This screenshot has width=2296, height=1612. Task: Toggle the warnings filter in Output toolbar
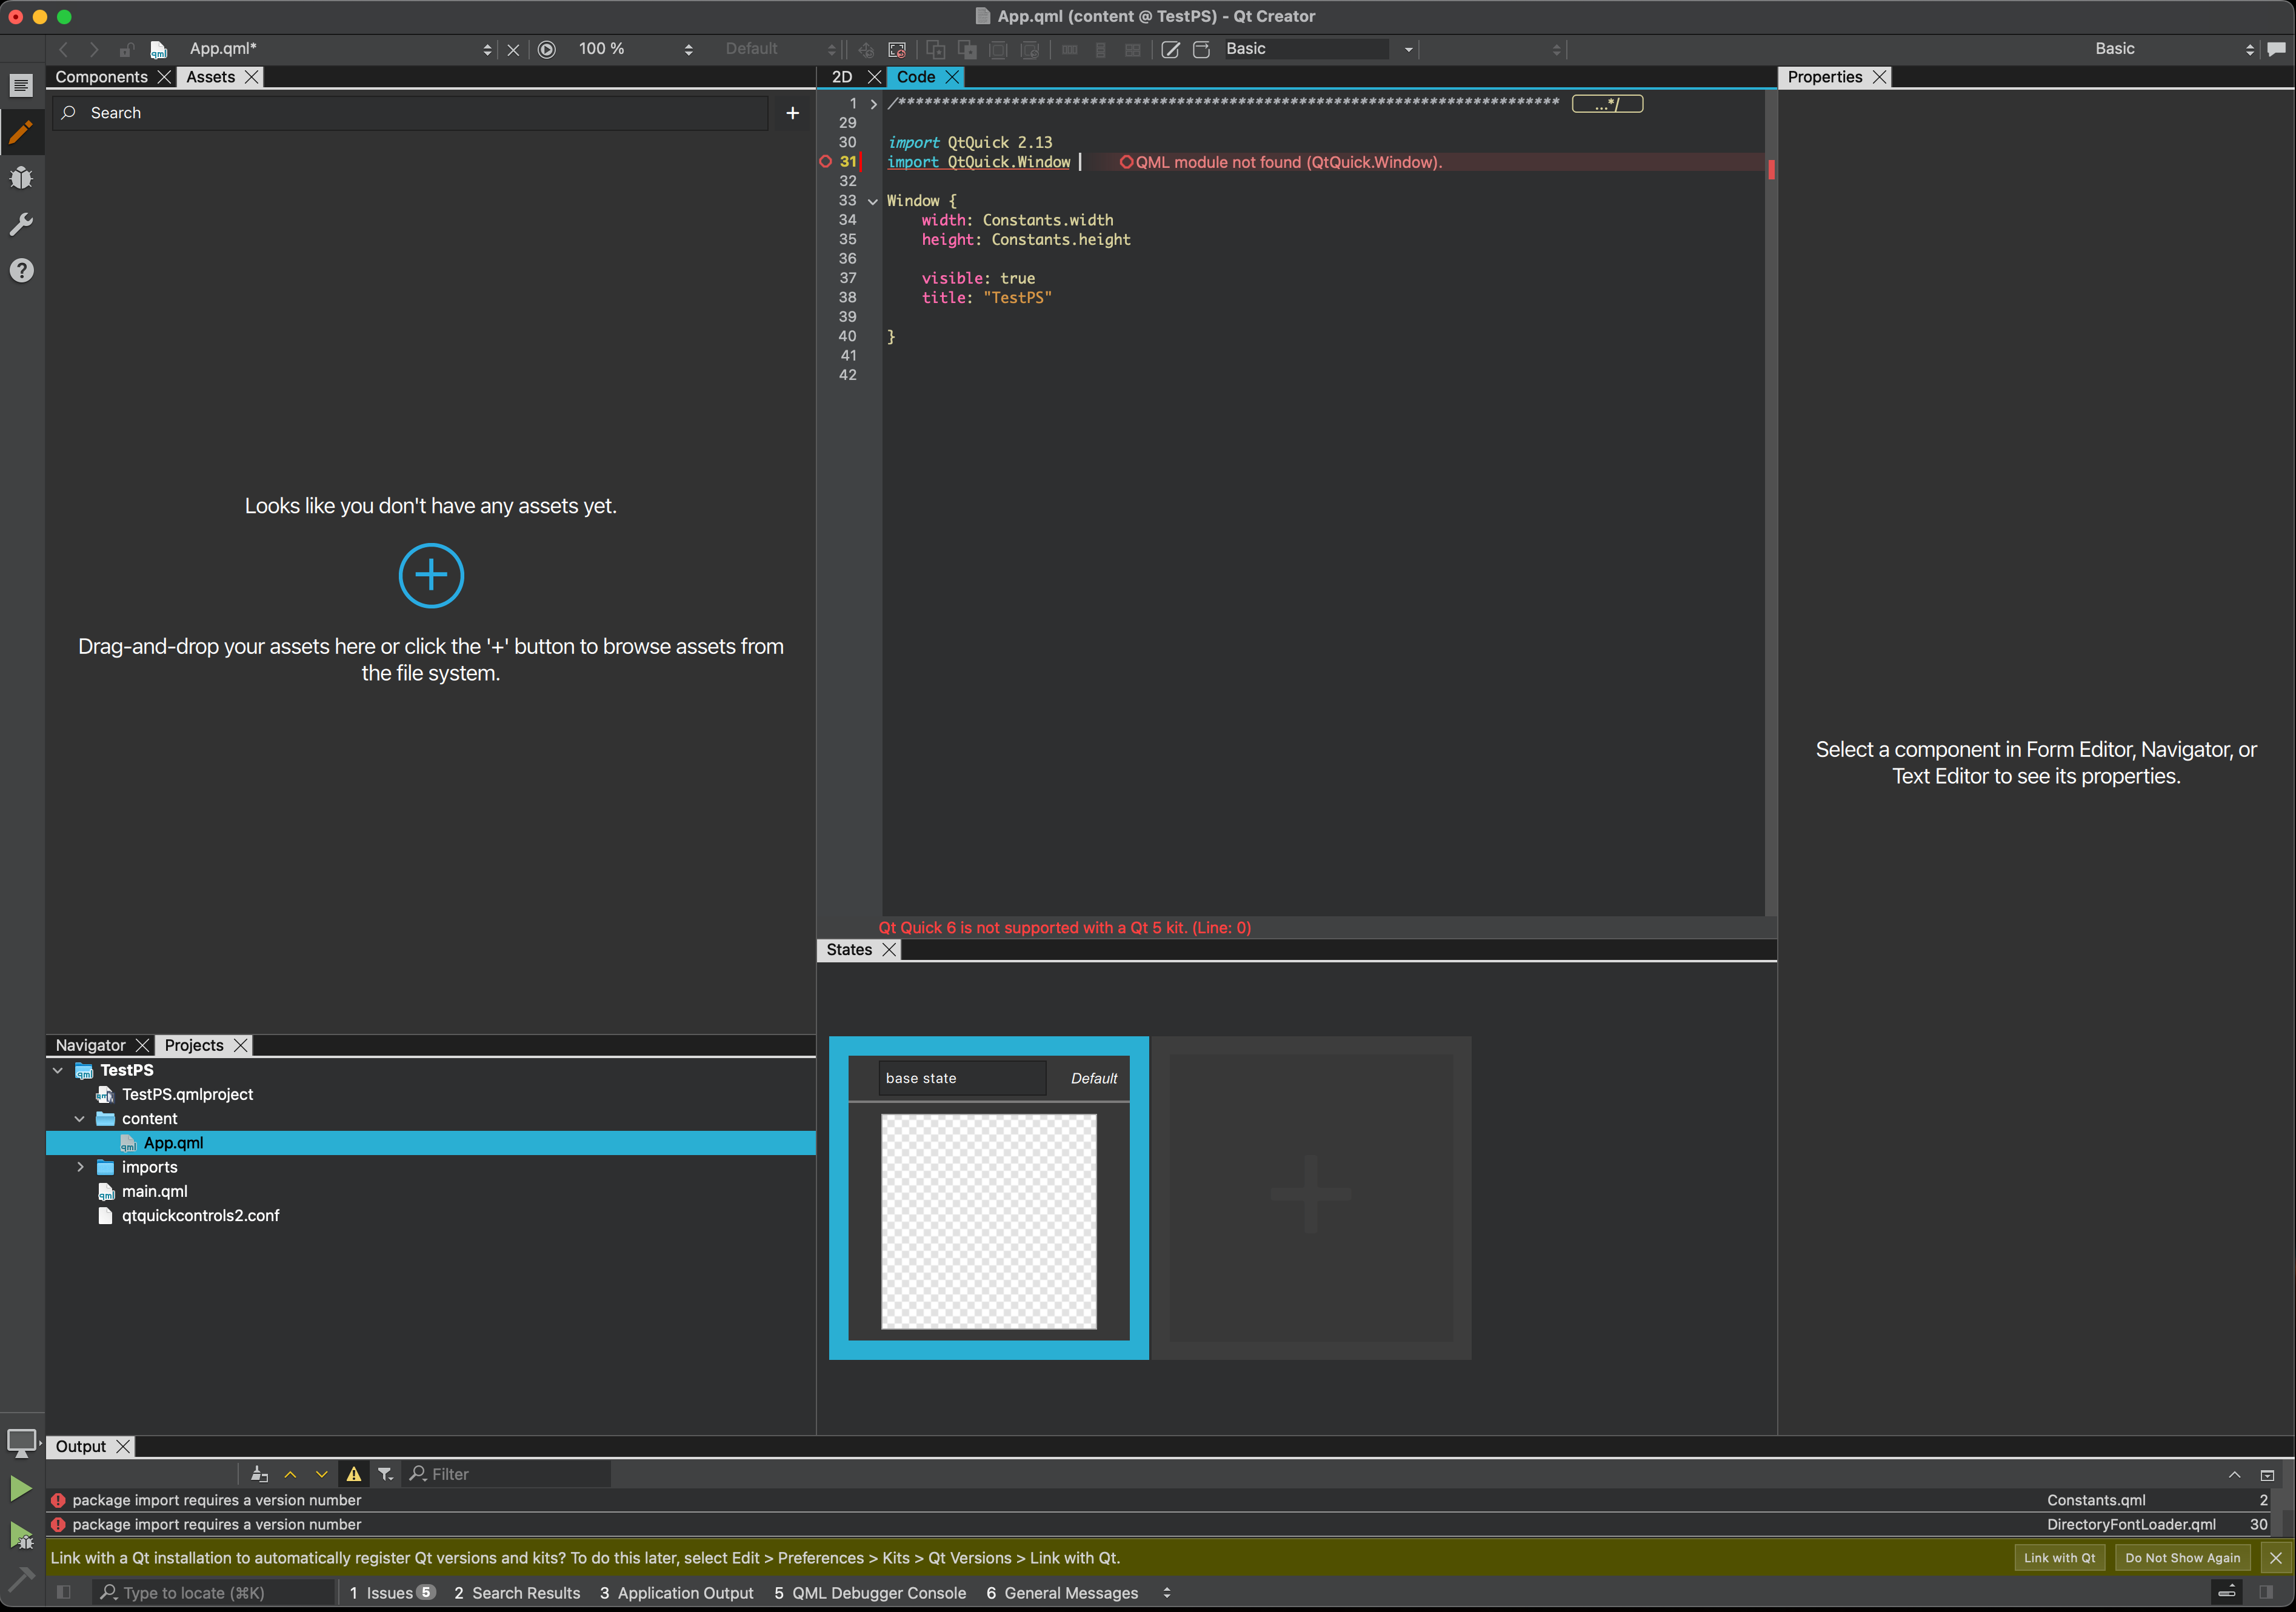pyautogui.click(x=354, y=1474)
